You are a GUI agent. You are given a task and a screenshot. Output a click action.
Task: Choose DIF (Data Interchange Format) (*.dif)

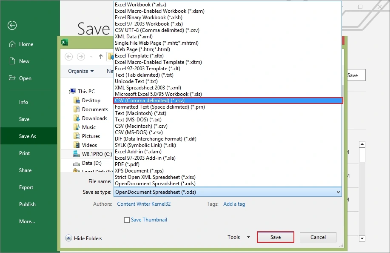[228, 139]
